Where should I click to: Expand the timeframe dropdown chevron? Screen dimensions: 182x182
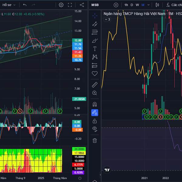148,5
